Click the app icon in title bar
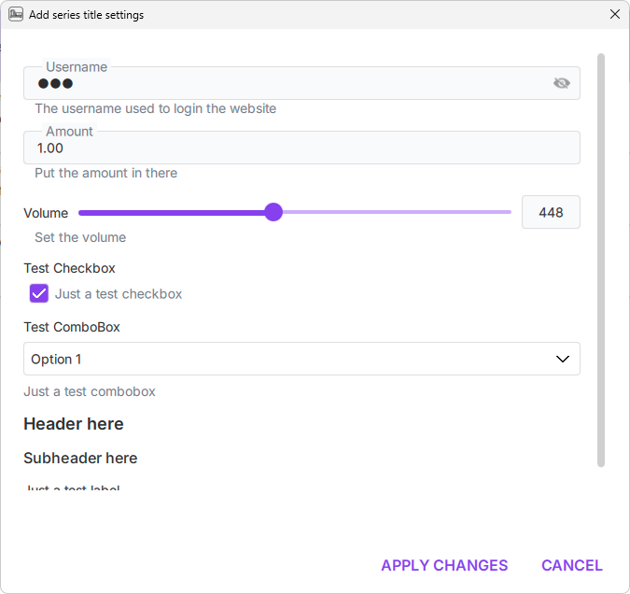 (x=16, y=15)
